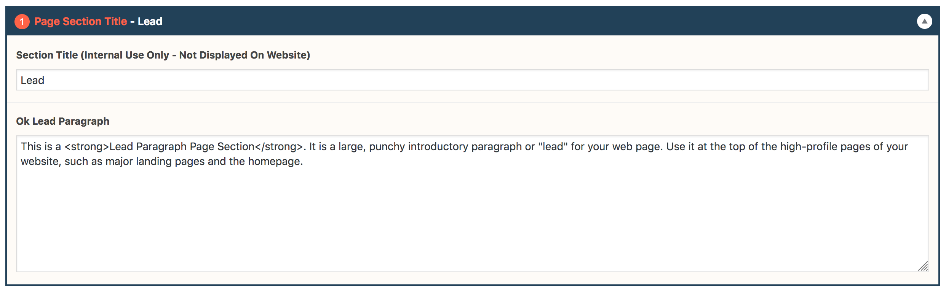The width and height of the screenshot is (946, 292).
Task: Click the Section Title internal use label
Action: tap(163, 55)
